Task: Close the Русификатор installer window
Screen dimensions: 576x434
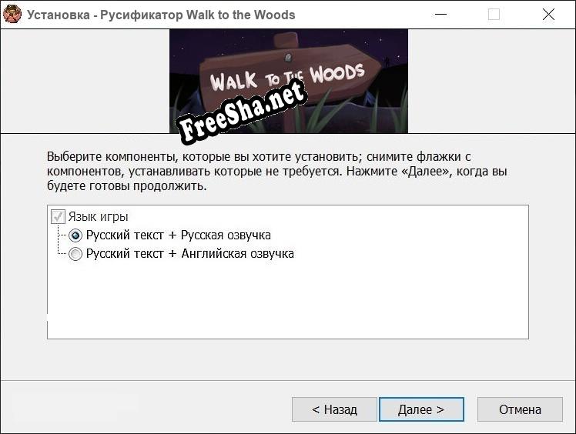Action: tap(548, 14)
